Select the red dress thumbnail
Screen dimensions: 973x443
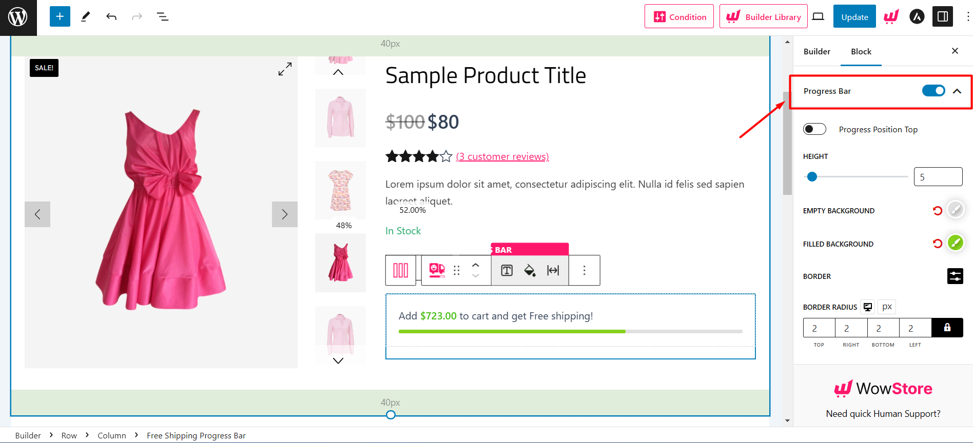pos(341,263)
